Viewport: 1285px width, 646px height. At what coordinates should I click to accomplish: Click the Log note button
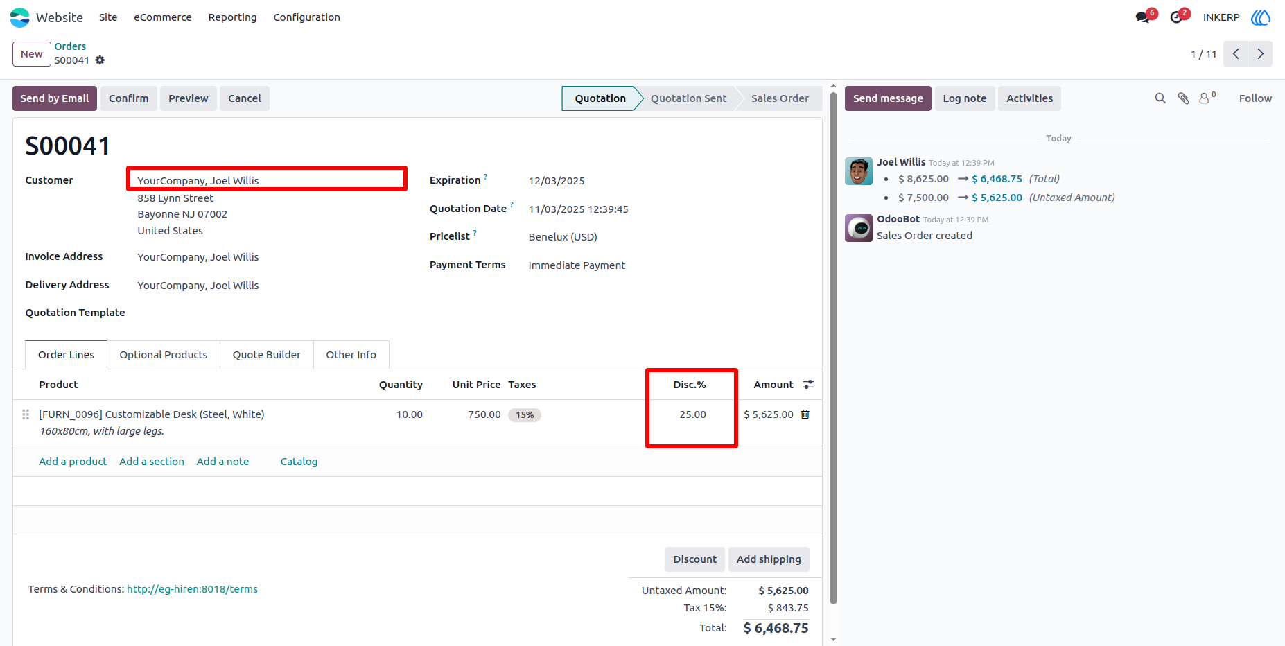[965, 98]
